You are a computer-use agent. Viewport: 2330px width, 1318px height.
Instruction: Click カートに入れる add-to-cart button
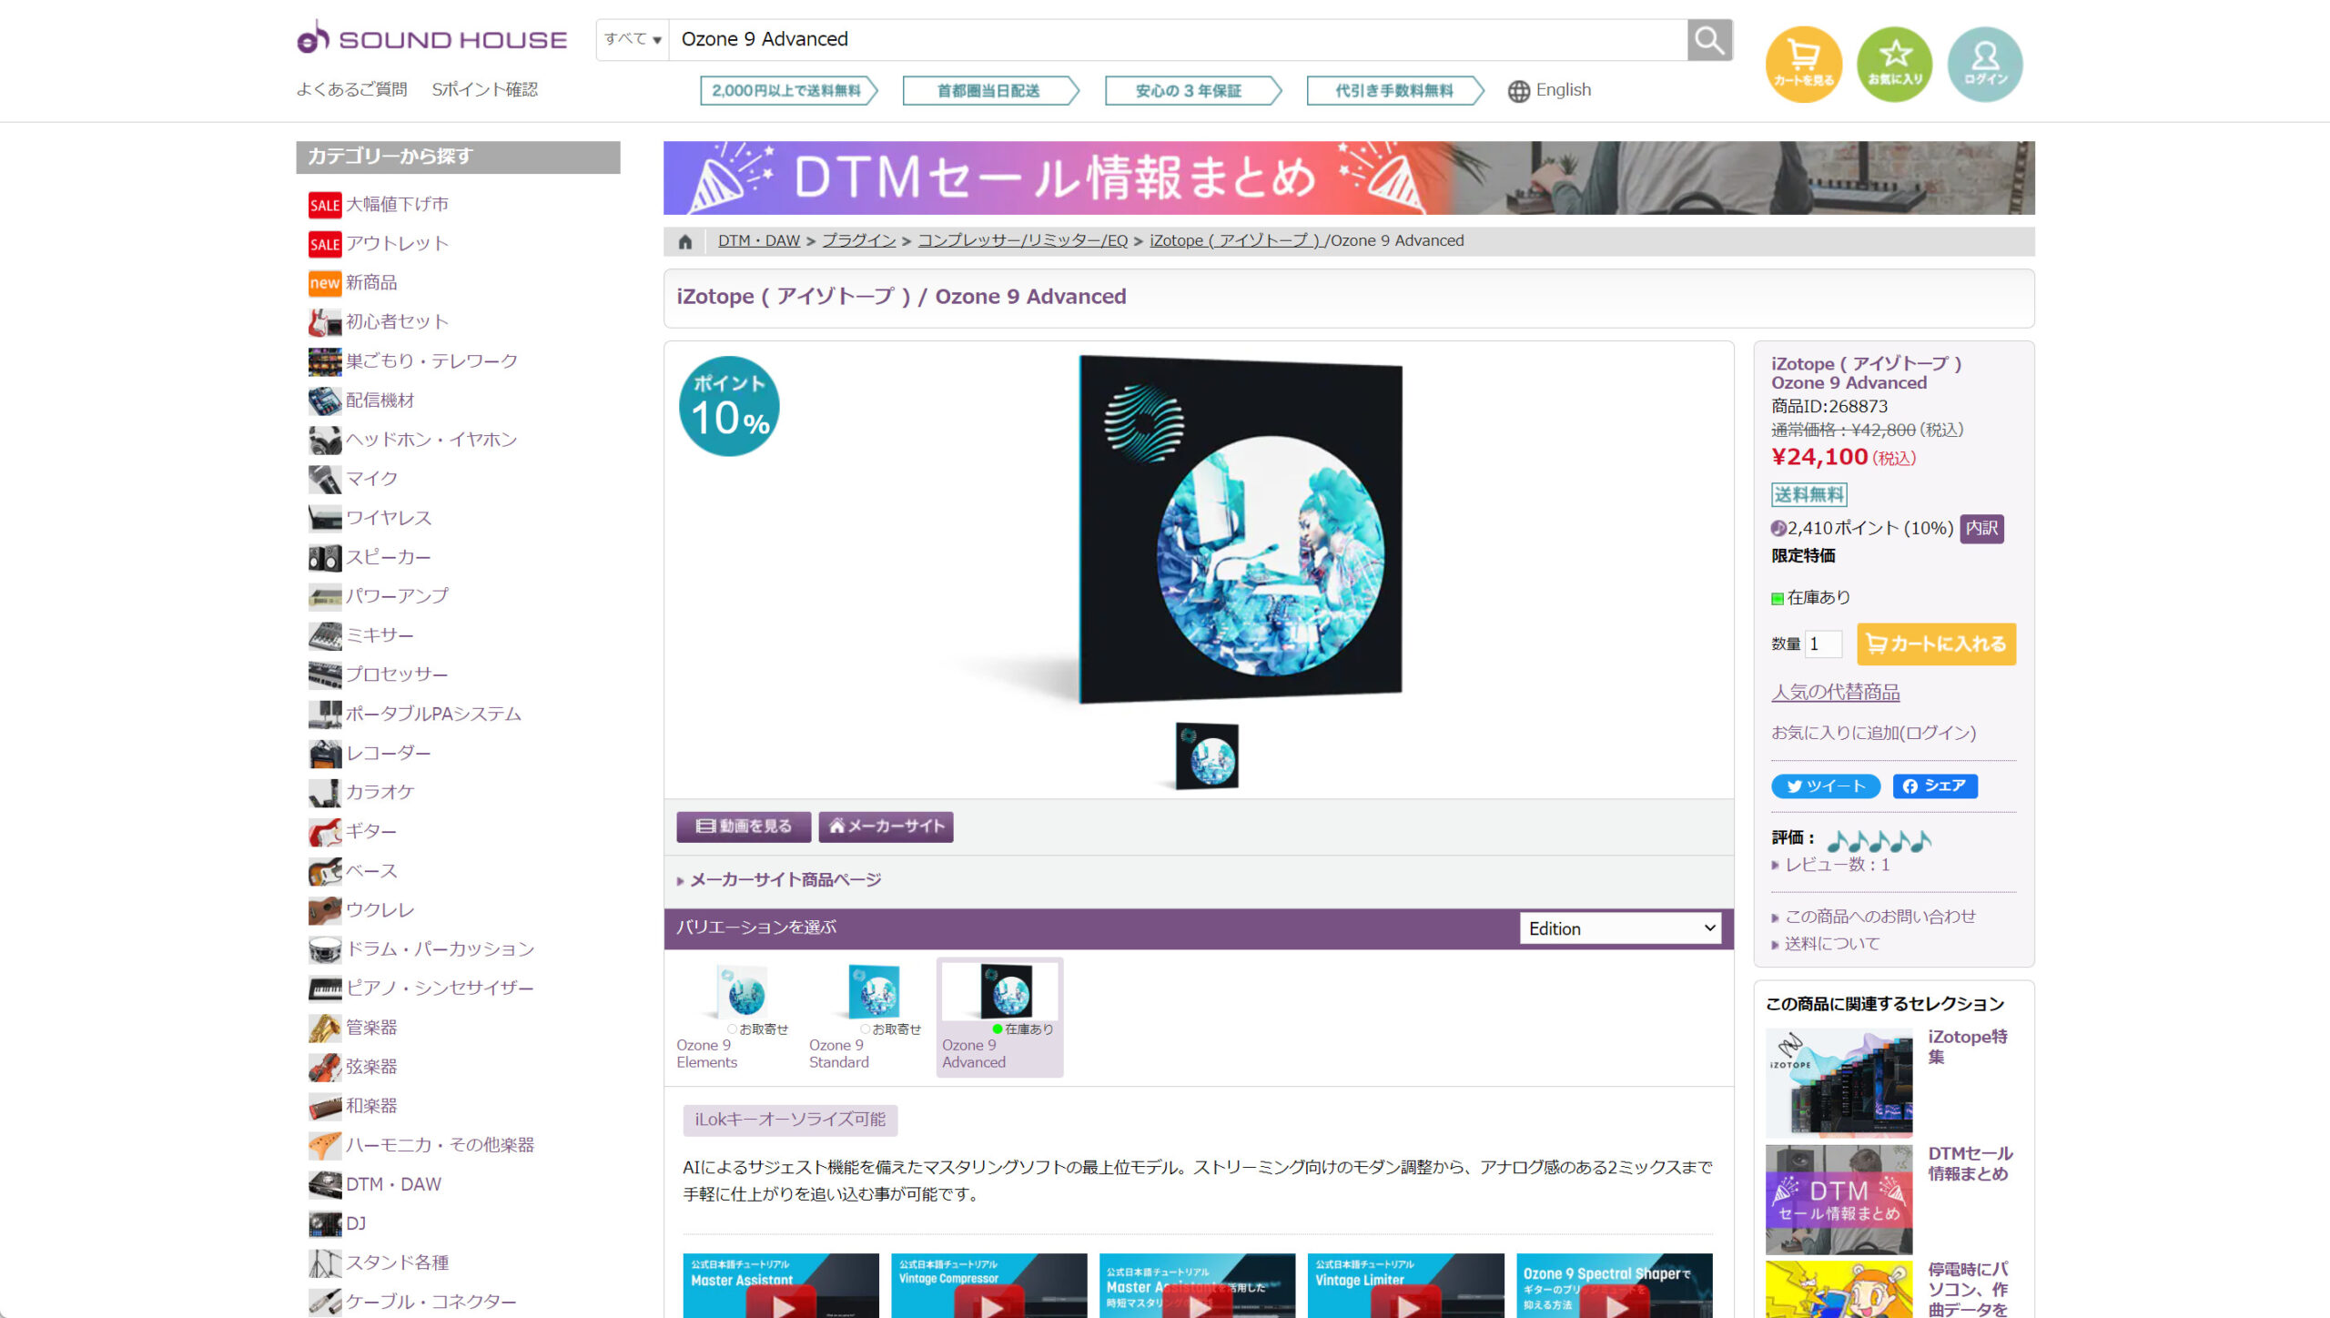point(1937,644)
